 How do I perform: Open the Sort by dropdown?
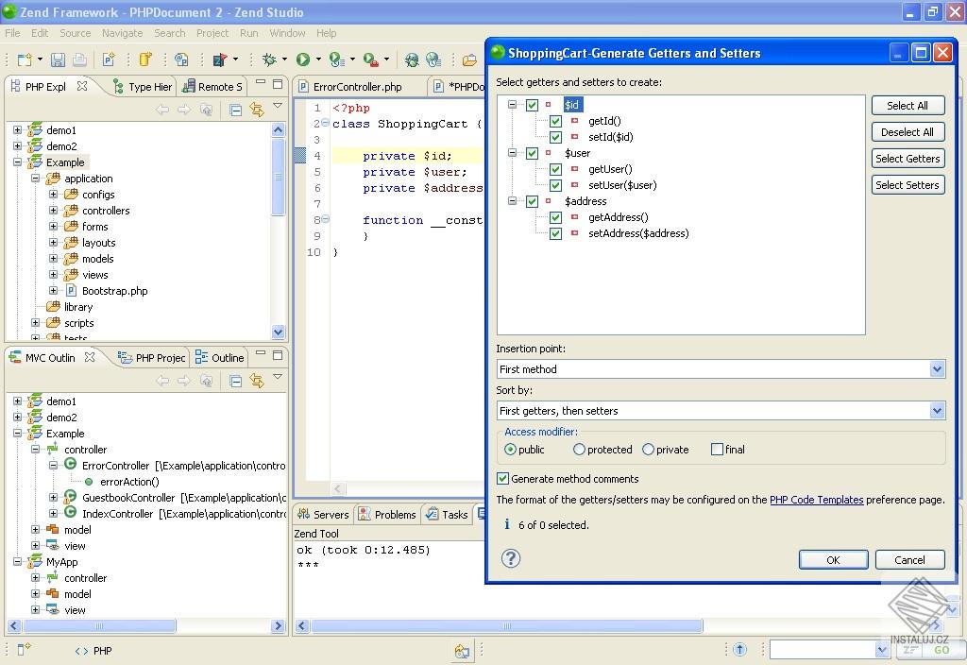coord(936,409)
